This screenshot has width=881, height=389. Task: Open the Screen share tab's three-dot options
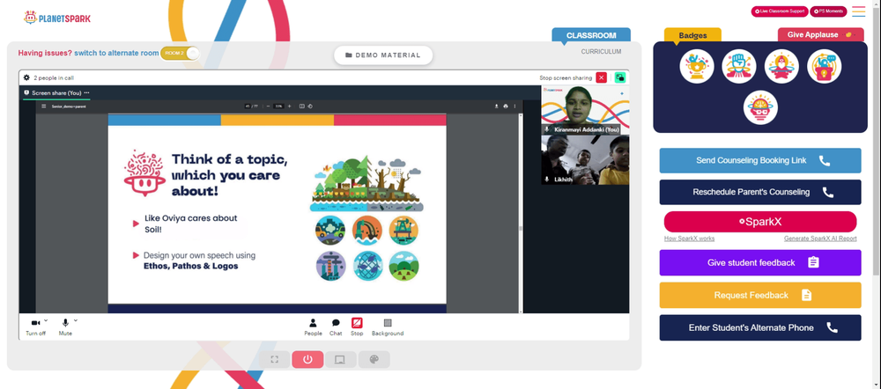86,92
